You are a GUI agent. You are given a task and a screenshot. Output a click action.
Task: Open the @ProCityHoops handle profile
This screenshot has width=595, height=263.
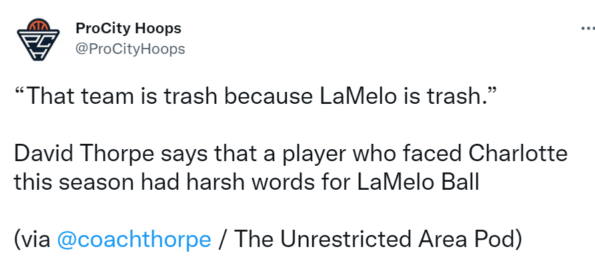130,49
